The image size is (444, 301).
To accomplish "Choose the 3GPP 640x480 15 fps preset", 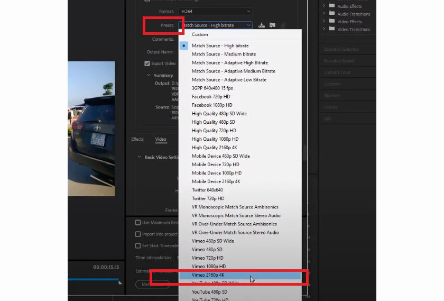I will [240, 88].
